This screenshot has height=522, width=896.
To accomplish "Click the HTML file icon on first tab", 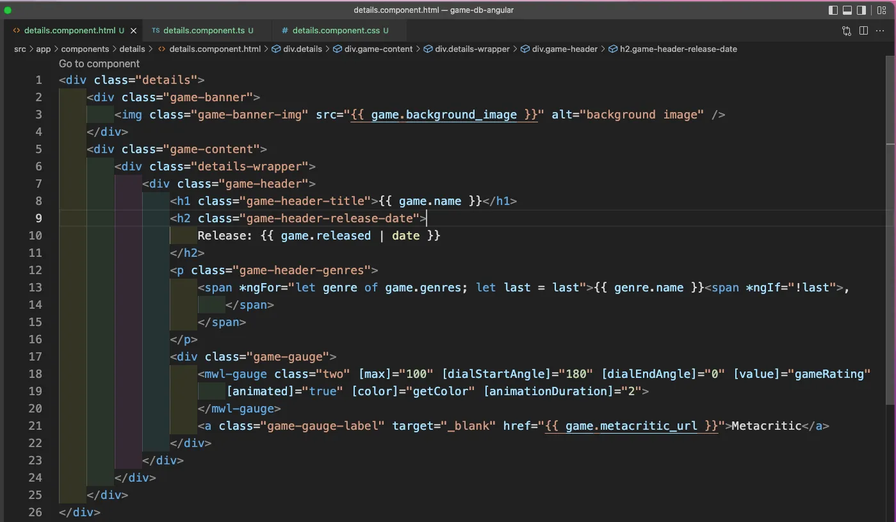I will 17,31.
